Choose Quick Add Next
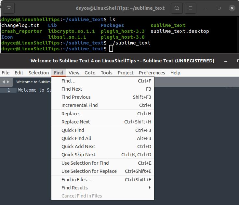239x205 pixels. pos(103,147)
